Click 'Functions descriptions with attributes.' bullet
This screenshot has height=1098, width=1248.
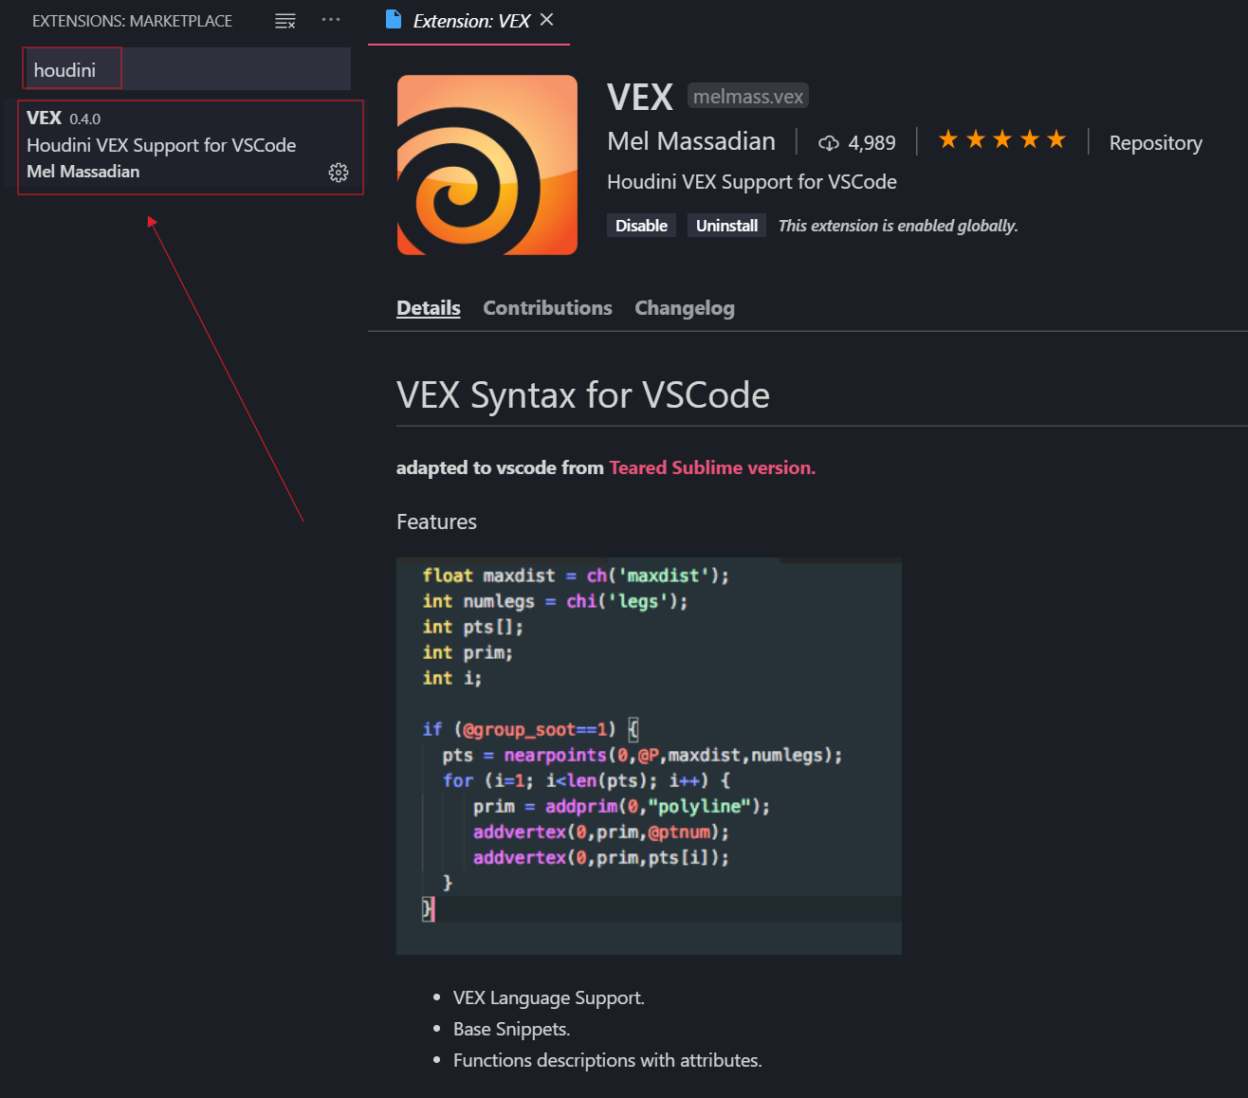coord(607,1060)
